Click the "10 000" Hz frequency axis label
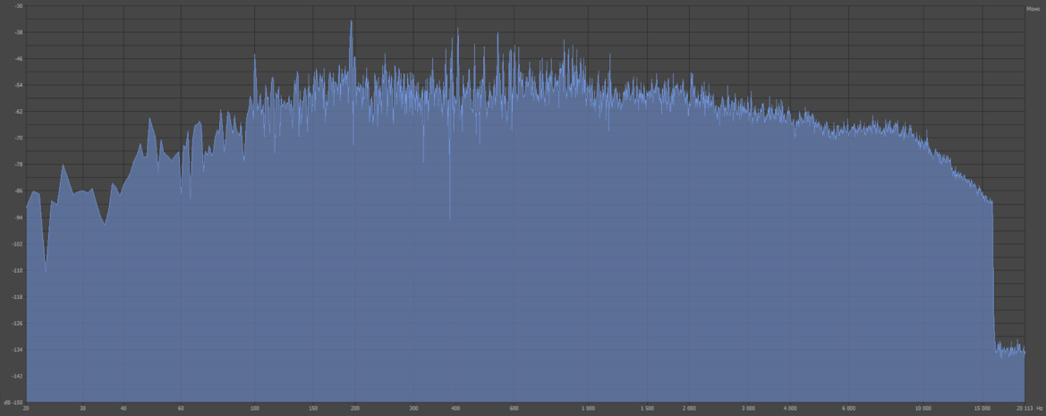The height and width of the screenshot is (416, 1046). tap(923, 407)
